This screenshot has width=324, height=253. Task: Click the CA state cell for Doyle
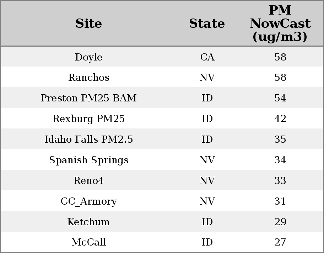tap(207, 57)
